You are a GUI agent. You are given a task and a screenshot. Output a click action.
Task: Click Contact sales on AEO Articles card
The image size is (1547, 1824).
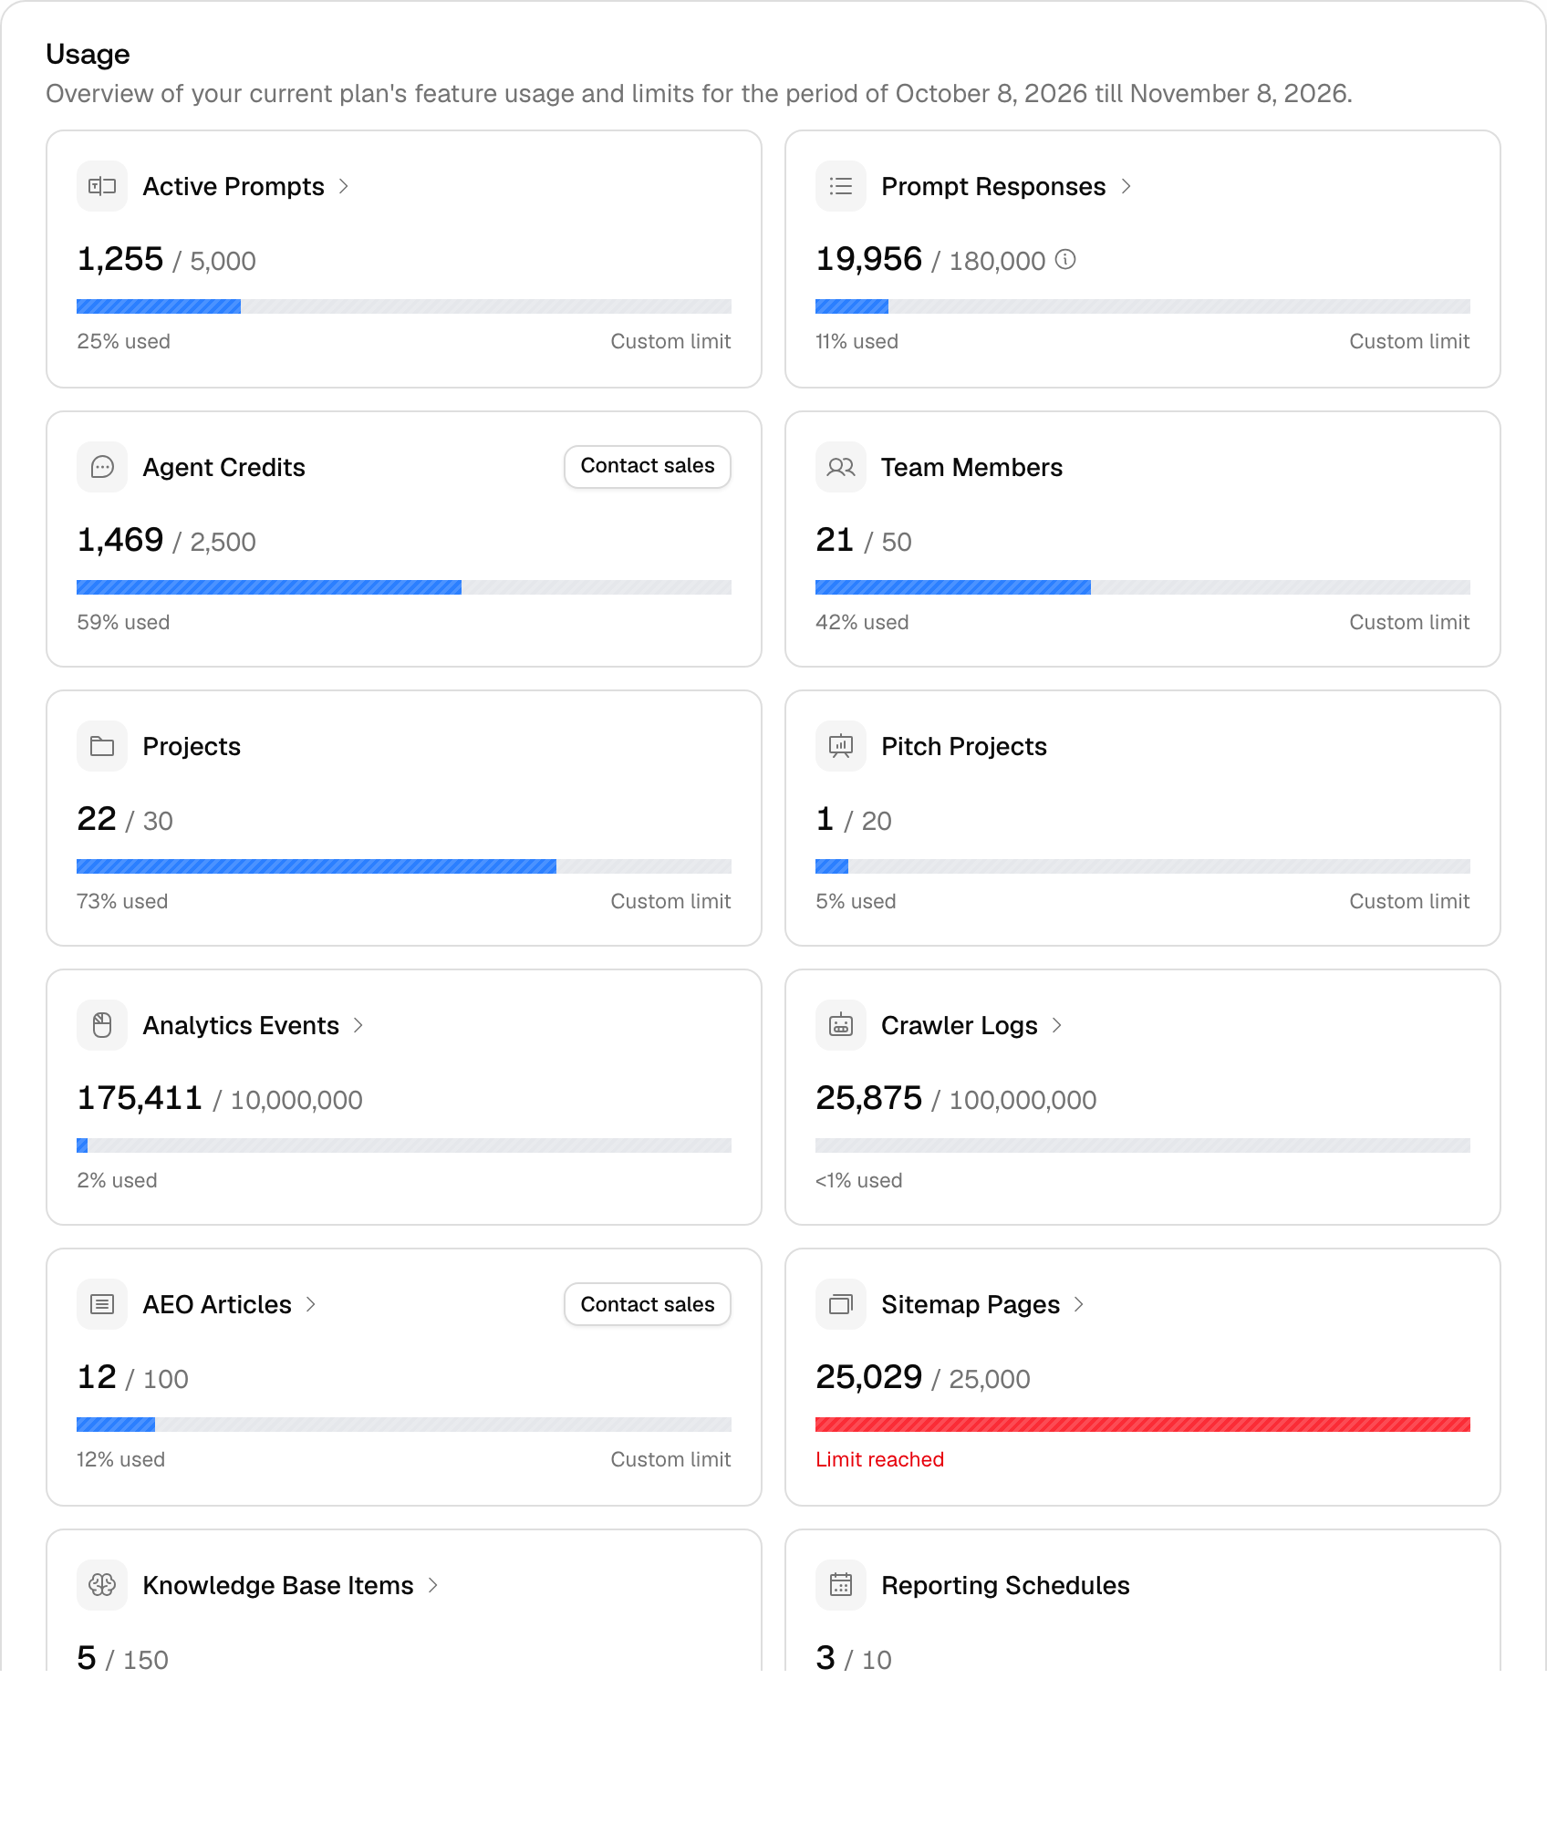coord(648,1304)
